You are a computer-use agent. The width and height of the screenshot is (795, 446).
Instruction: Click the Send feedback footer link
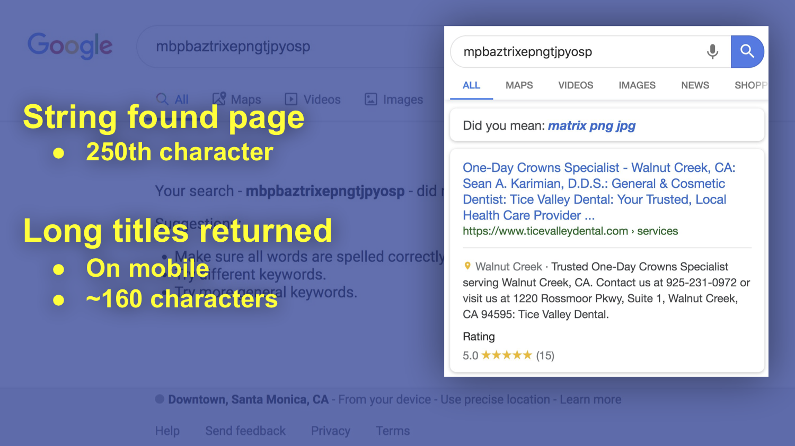(x=245, y=431)
